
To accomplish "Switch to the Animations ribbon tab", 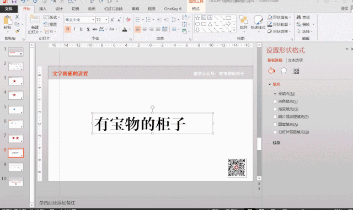I will [x=92, y=9].
